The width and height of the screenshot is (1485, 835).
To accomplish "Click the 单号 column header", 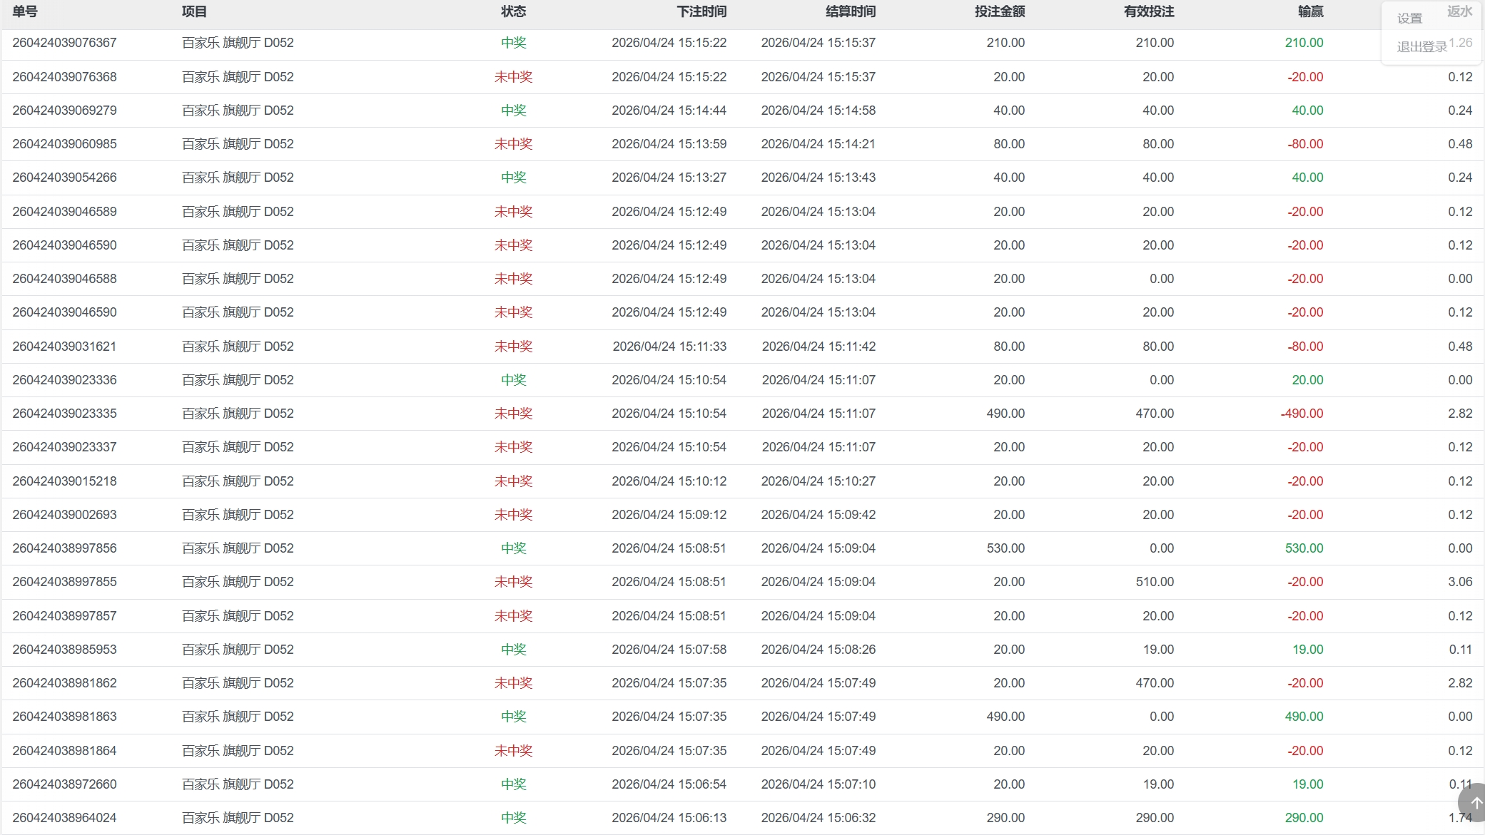I will click(25, 11).
